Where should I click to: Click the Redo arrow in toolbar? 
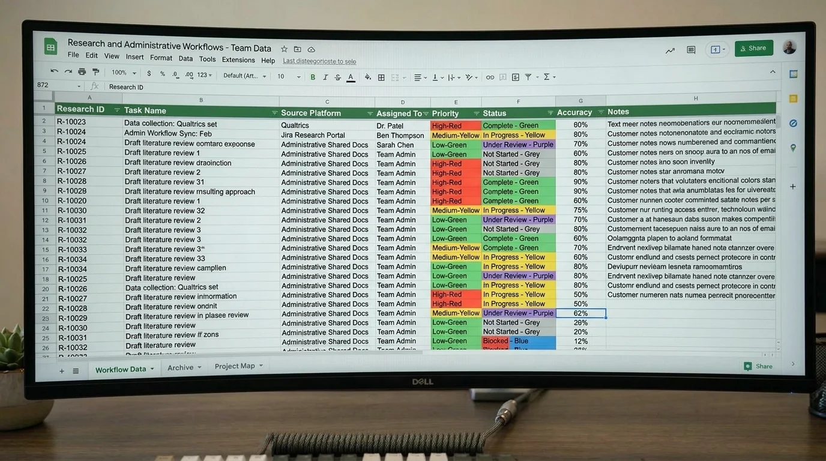pos(68,71)
